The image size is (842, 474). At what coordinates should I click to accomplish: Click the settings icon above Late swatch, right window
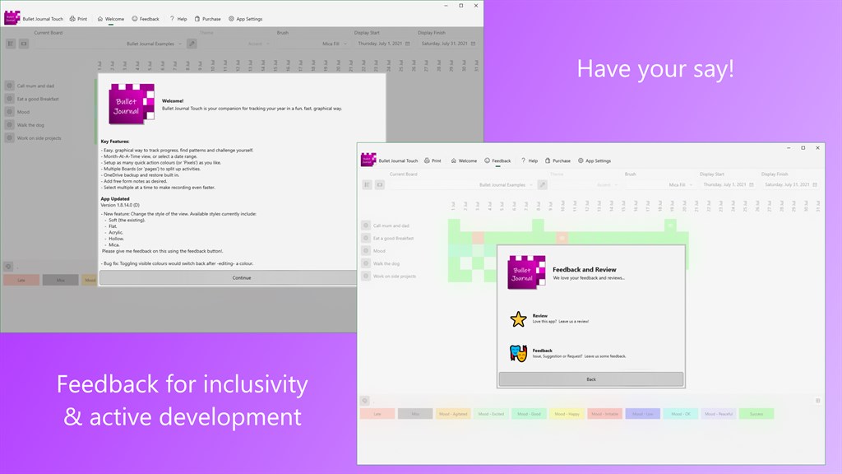364,401
